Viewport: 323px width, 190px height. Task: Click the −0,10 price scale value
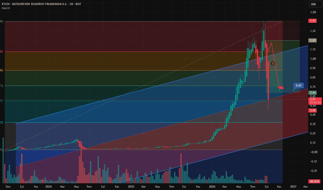pyautogui.click(x=314, y=161)
